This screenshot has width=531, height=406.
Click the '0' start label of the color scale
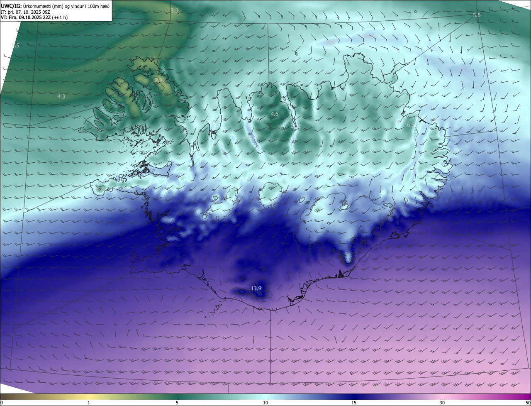coord(2,403)
